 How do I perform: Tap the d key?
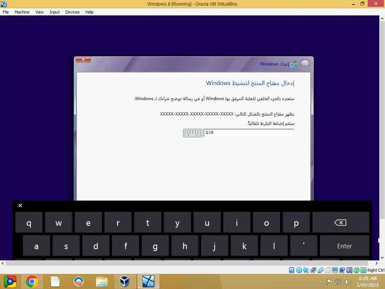point(96,246)
